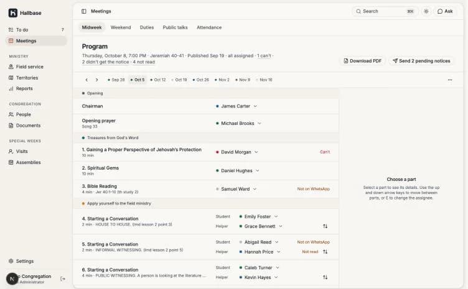Select the Opening prayer part

(206, 123)
